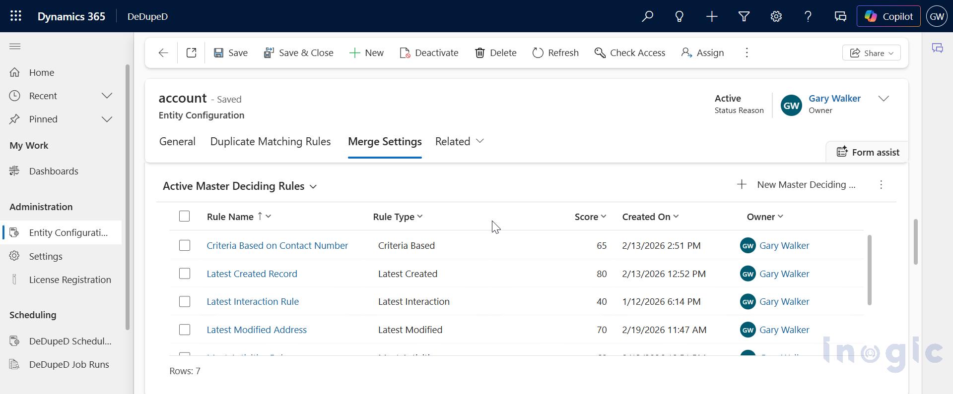Expand the Recent section chevron
The width and height of the screenshot is (953, 394).
[107, 96]
